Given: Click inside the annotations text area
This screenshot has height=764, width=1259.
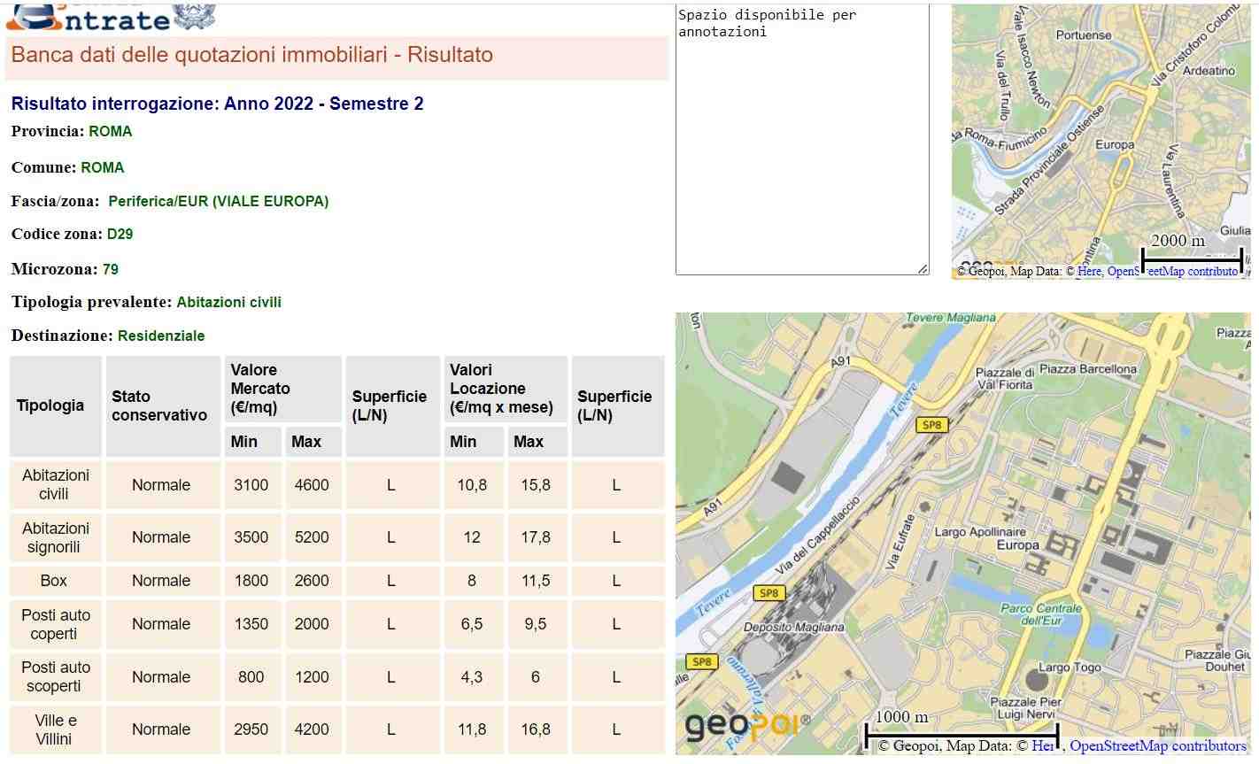Looking at the screenshot, I should (802, 140).
